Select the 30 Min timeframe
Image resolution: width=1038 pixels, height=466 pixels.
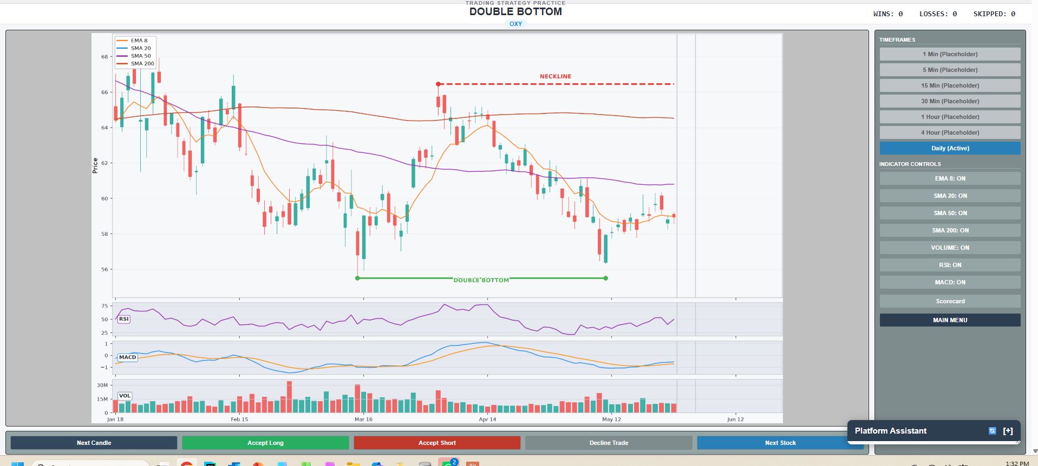tap(950, 101)
